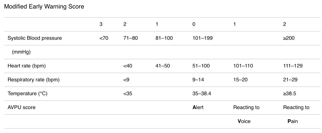The height and width of the screenshot is (133, 322).
Task: Click the 35–38.4 temperature cell
Action: pyautogui.click(x=202, y=94)
